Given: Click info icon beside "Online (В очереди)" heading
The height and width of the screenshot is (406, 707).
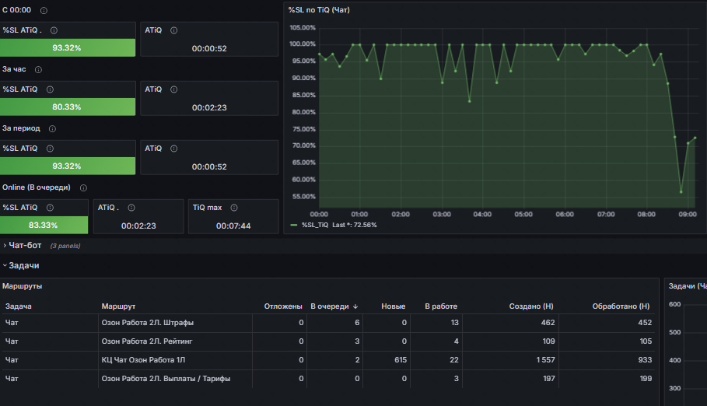Looking at the screenshot, I should 83,187.
